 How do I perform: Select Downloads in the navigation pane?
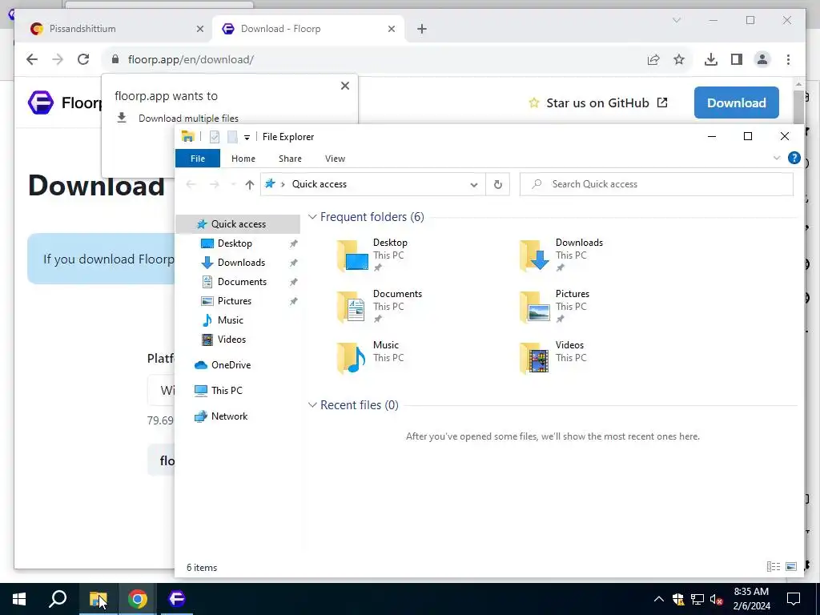(240, 263)
